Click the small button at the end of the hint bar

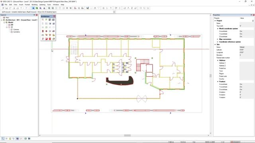click(x=114, y=12)
